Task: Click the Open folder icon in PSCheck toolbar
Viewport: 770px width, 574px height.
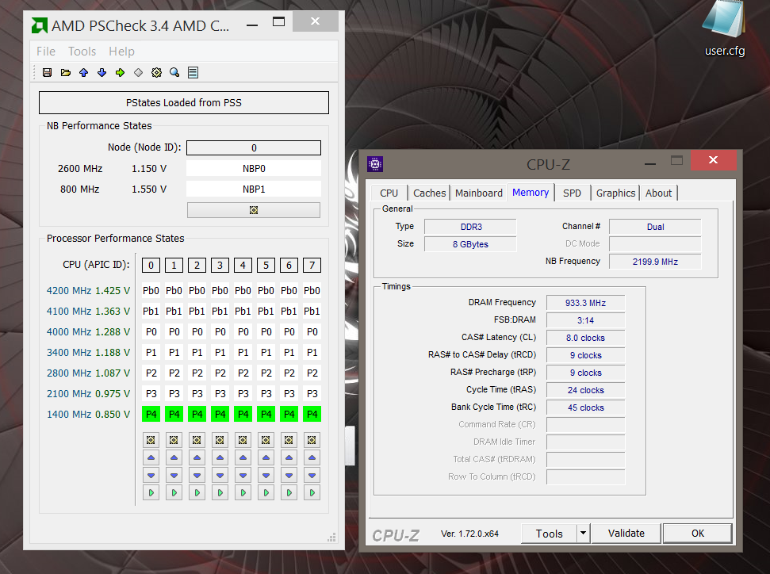Action: click(65, 73)
